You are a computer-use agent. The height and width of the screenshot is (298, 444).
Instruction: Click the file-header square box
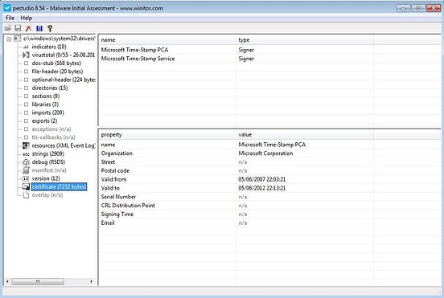click(x=26, y=71)
